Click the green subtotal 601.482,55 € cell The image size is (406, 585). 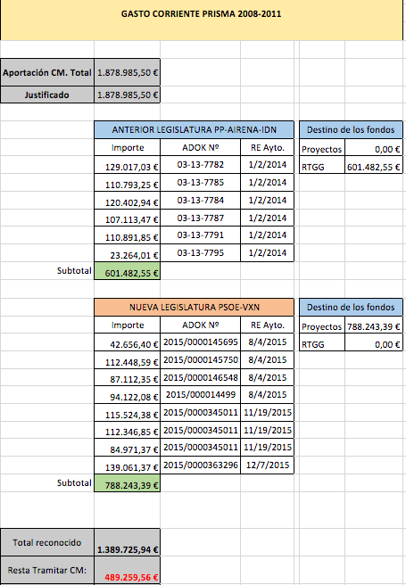(128, 271)
